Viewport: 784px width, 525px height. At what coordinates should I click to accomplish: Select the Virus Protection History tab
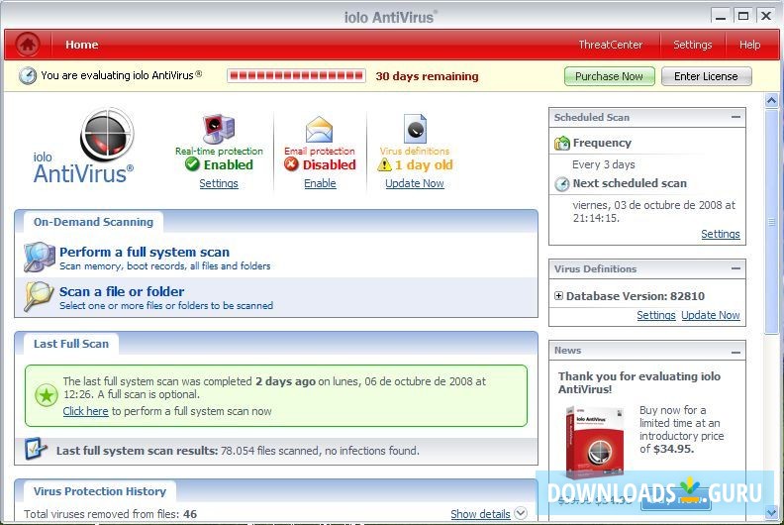[100, 491]
